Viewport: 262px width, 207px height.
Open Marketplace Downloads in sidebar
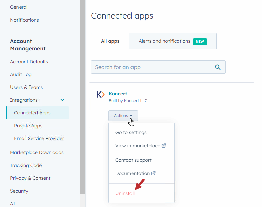click(x=37, y=152)
